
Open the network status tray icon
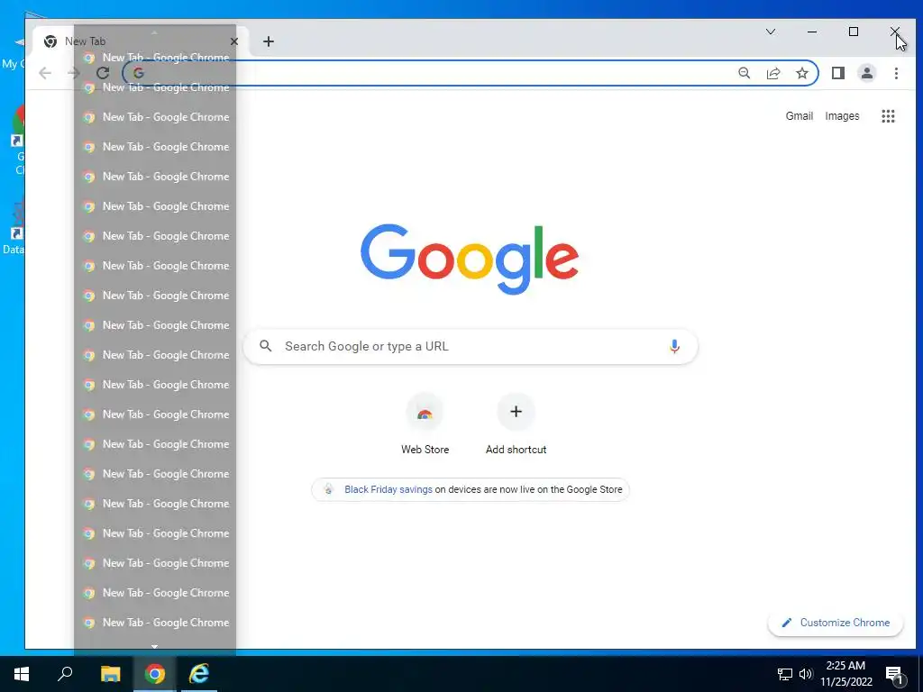(x=785, y=674)
